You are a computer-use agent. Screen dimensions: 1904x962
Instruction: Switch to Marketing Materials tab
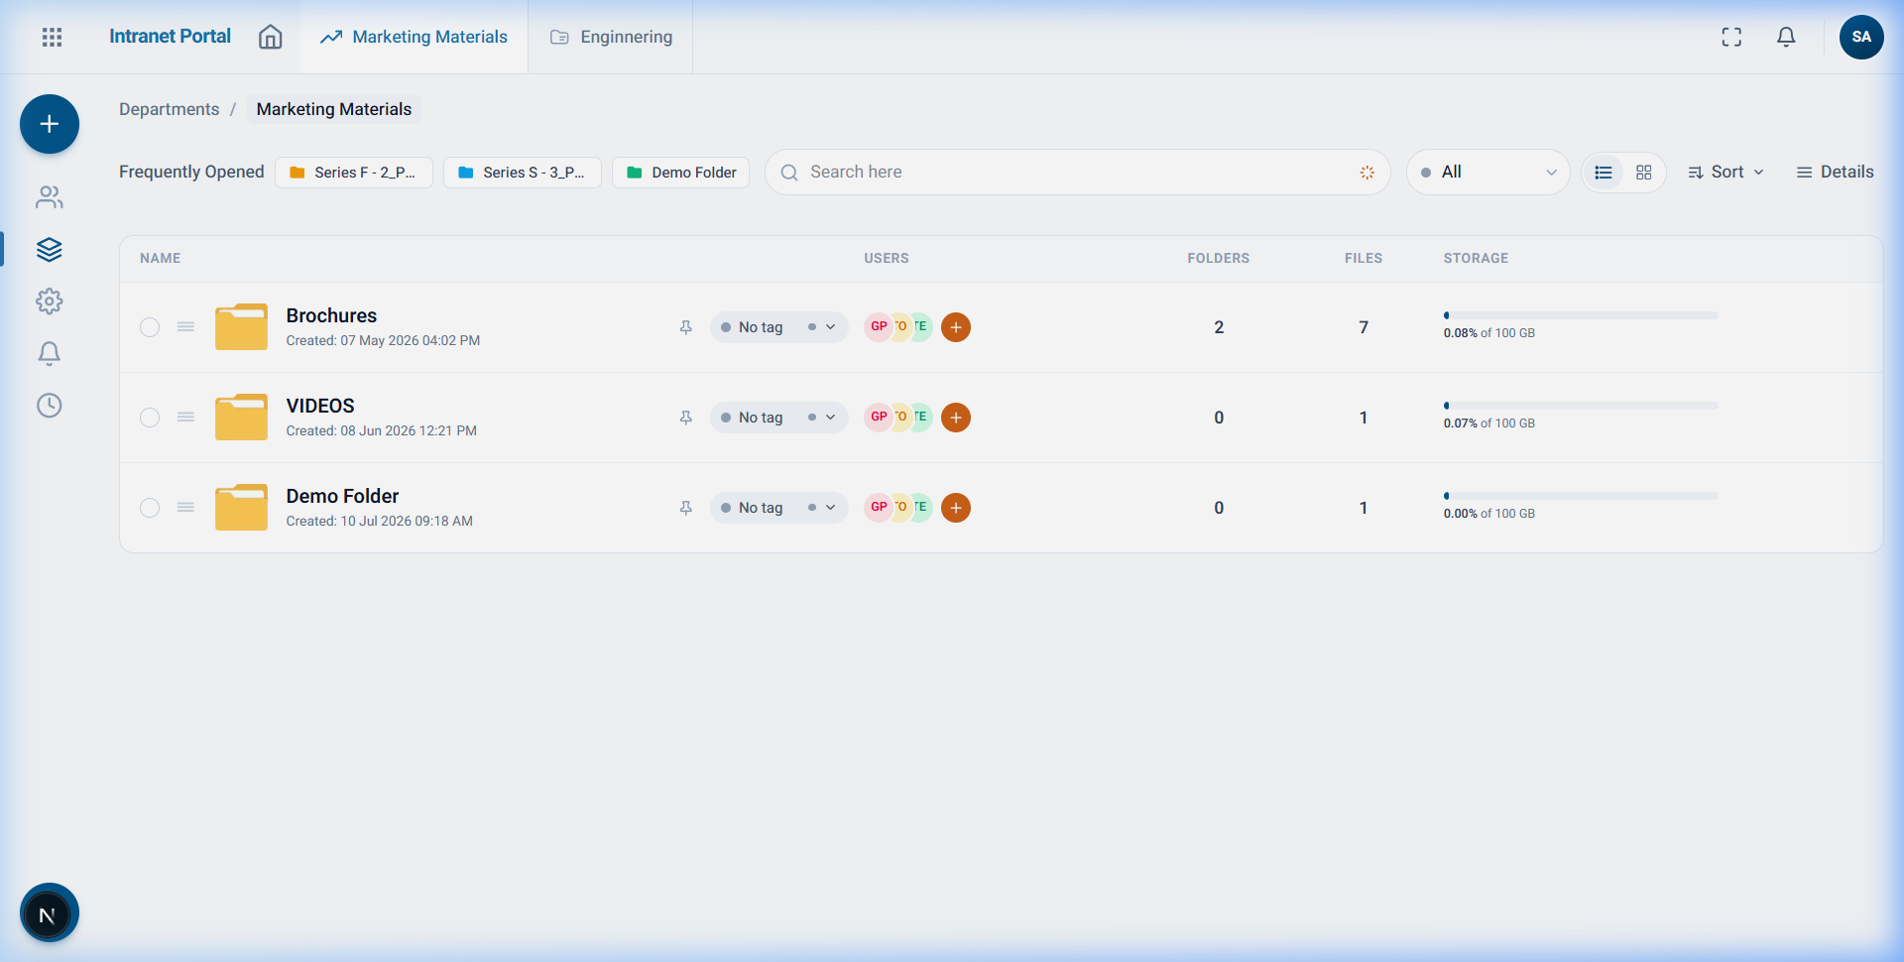pos(414,37)
